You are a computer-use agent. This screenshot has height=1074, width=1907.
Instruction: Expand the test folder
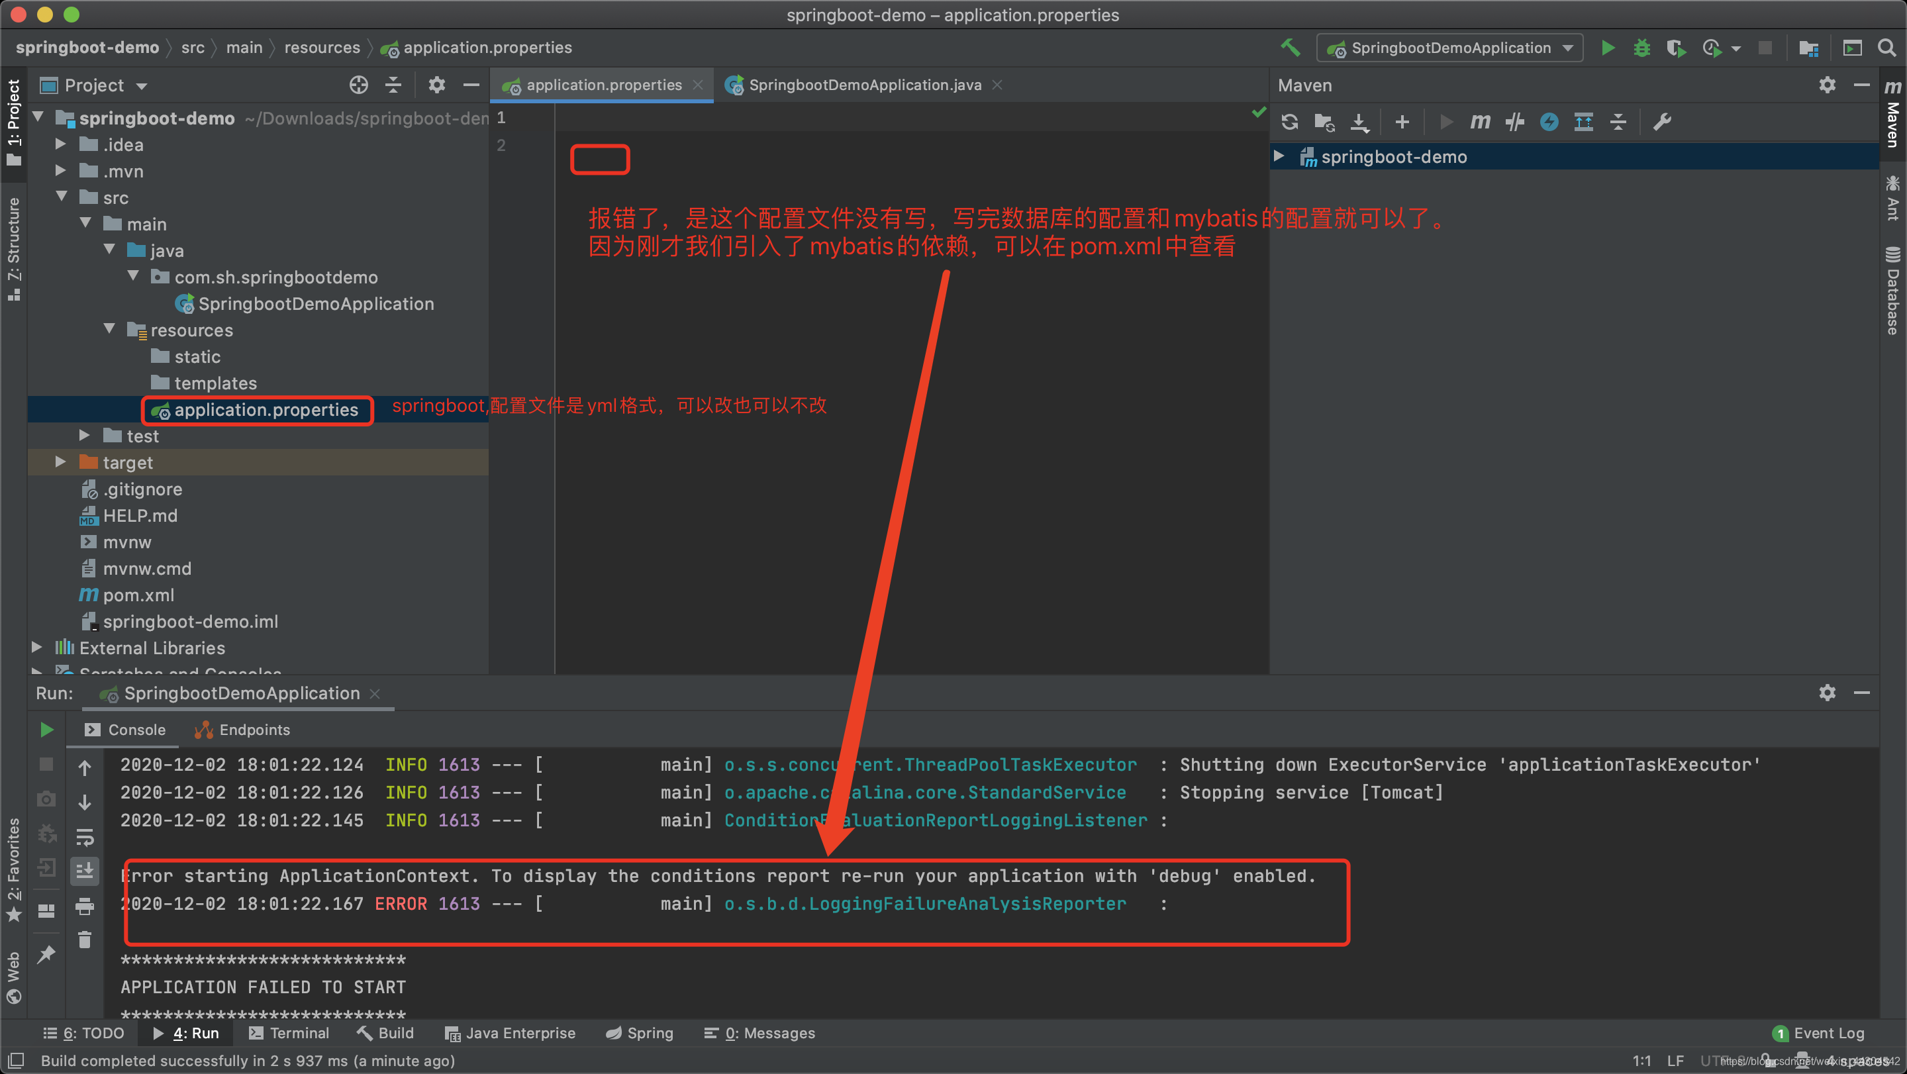84,435
